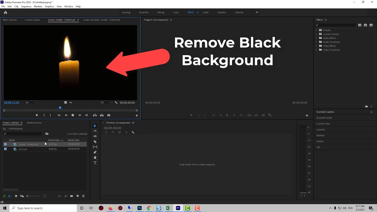Select the Razor tool
This screenshot has height=212, width=377.
pos(95,142)
